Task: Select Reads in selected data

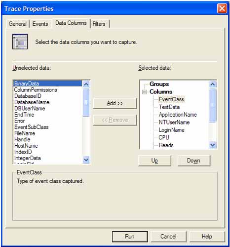Action: click(166, 145)
